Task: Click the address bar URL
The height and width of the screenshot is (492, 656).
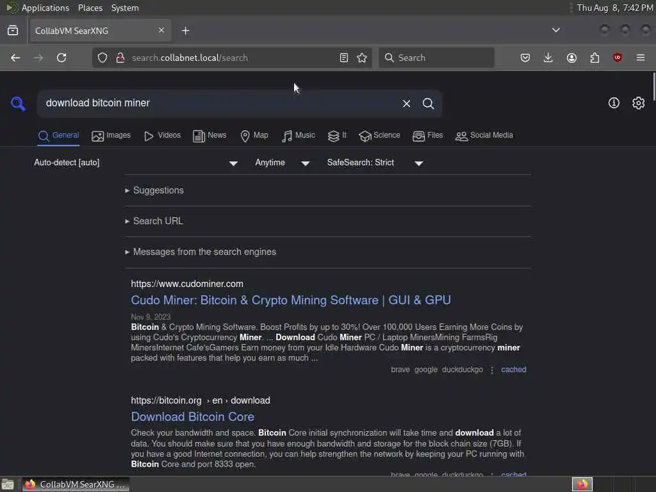Action: (x=190, y=58)
